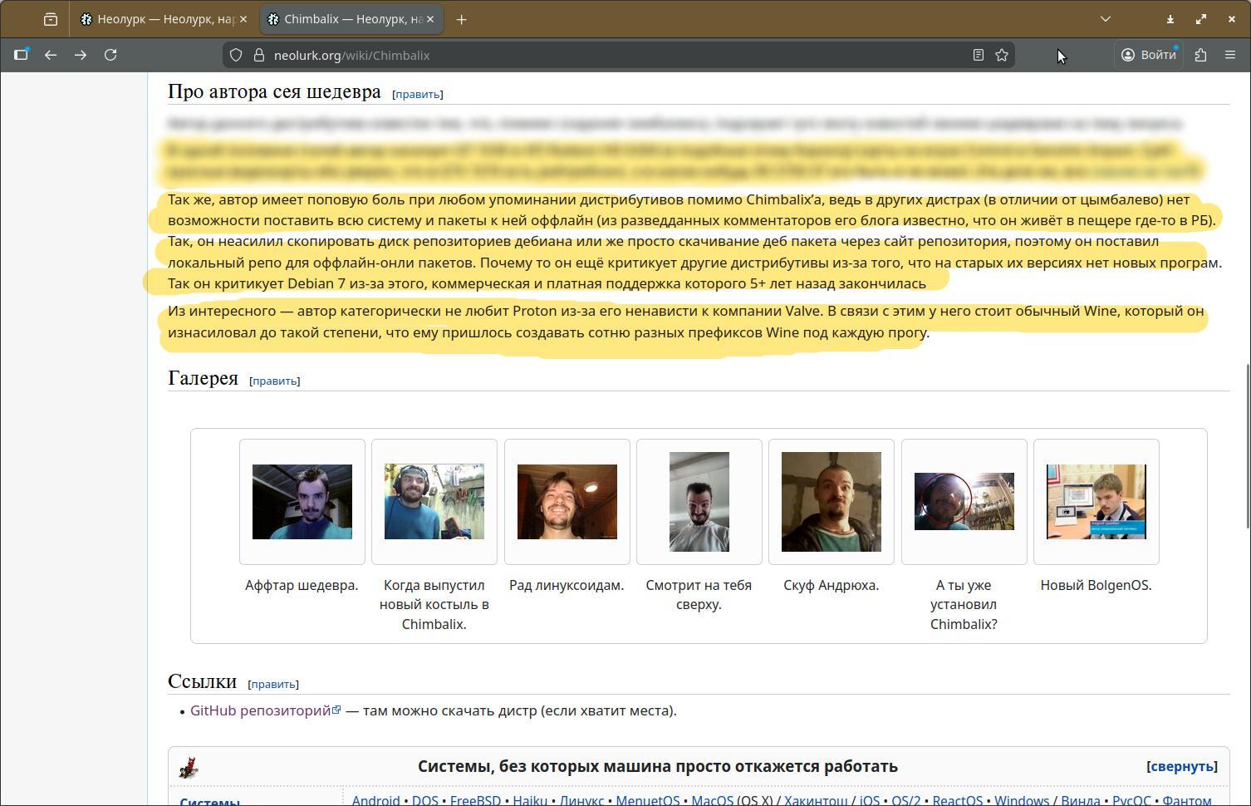Click the Новый BolgenOS gallery image
Screen dimensions: 1251x806
coord(1096,502)
